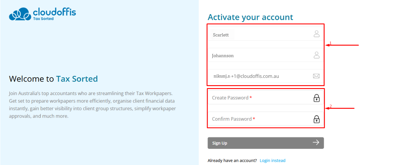Focus the Create Password input field
This screenshot has width=394, height=165.
click(x=260, y=98)
